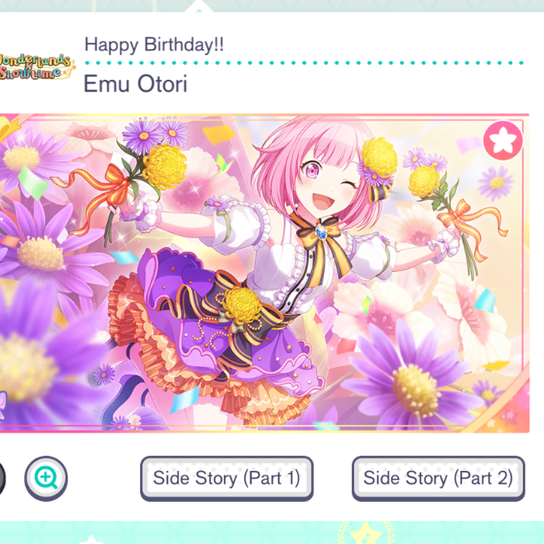This screenshot has width=544, height=544.
Task: Tap the teal magnifier zoom icon
Action: 46,479
